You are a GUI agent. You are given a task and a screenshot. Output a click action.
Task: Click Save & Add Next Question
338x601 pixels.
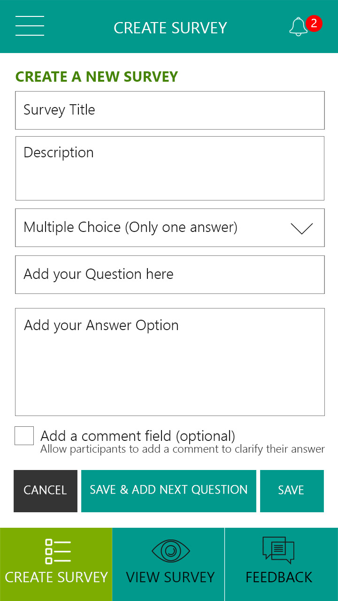click(x=169, y=491)
